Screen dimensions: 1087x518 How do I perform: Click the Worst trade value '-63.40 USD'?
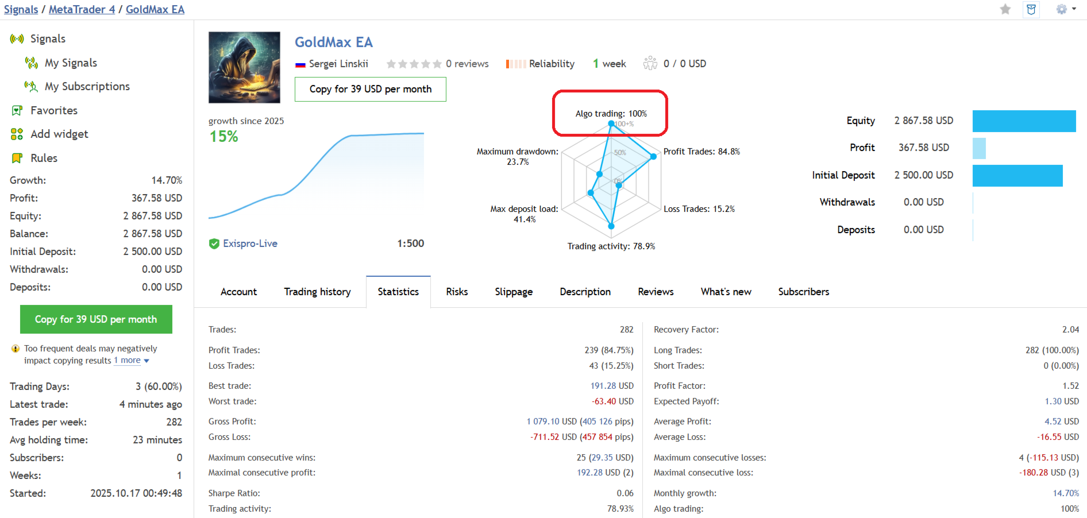(612, 401)
